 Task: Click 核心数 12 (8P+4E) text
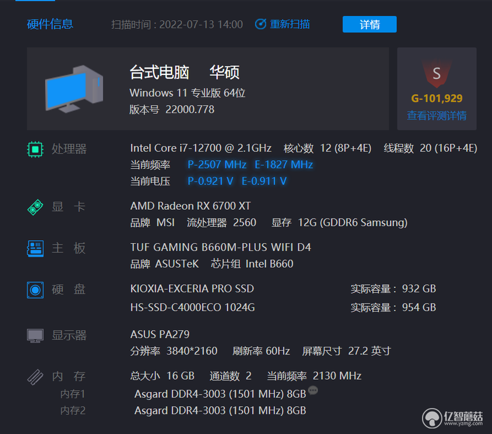click(327, 148)
